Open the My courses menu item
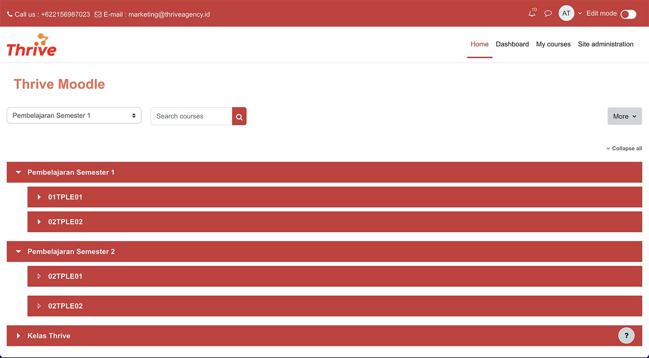 point(553,44)
